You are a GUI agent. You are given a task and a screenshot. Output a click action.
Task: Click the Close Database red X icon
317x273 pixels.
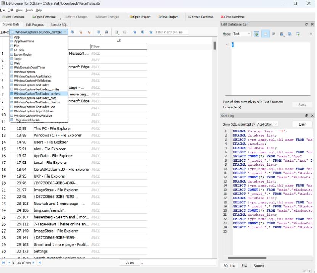[222, 17]
